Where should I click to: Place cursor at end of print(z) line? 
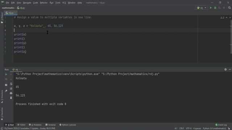26,52
